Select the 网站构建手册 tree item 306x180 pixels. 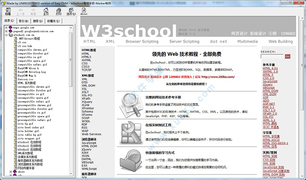click(26, 168)
